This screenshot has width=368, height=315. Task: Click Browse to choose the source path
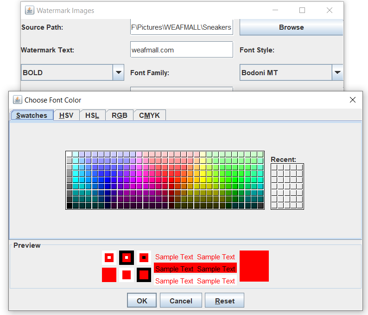click(x=291, y=27)
